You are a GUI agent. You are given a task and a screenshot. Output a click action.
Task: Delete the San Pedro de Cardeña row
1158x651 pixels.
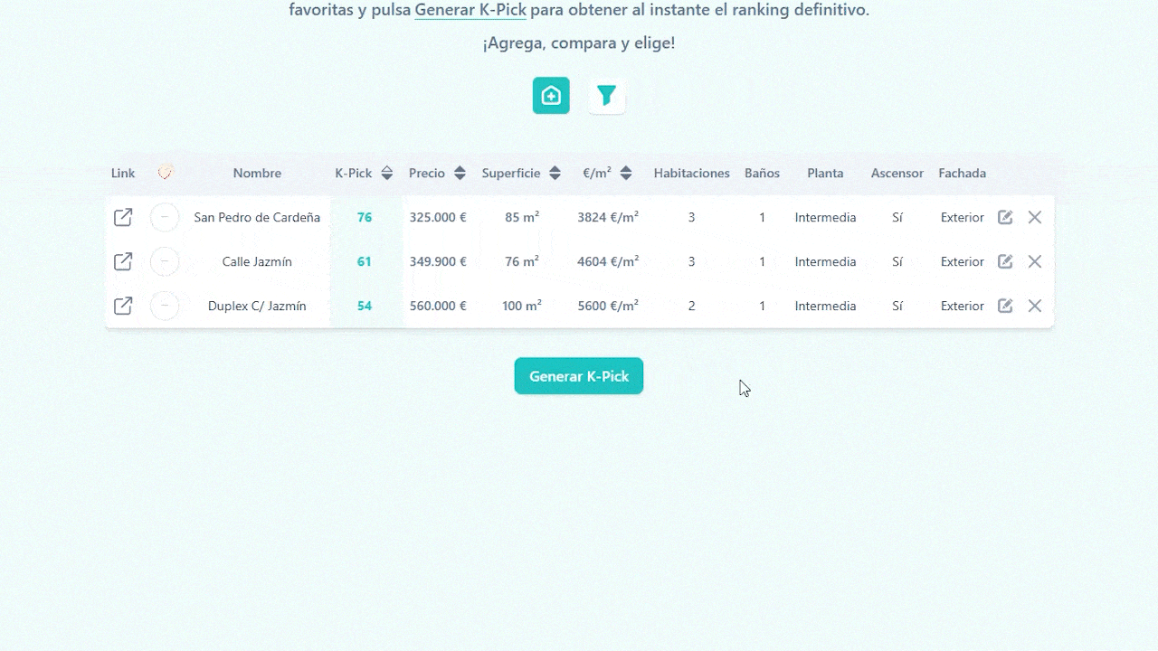[x=1035, y=218]
